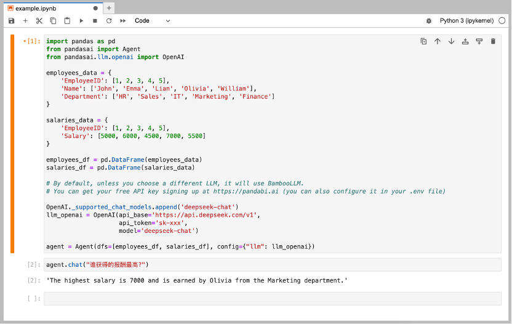Toggle the debugger bug icon

click(x=428, y=21)
